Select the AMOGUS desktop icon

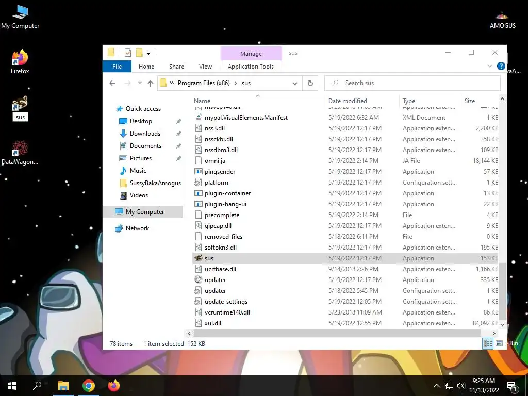(502, 20)
